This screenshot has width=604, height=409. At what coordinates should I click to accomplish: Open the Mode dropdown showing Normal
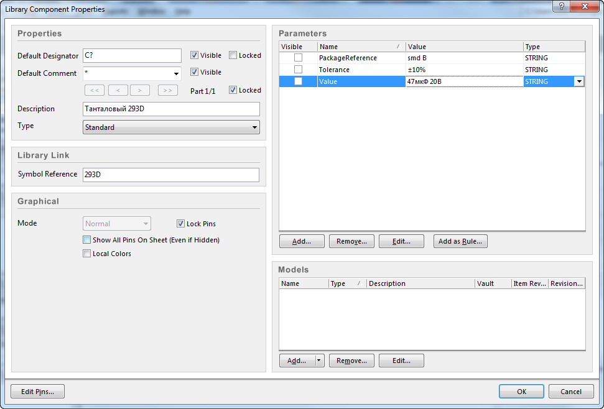coord(117,224)
